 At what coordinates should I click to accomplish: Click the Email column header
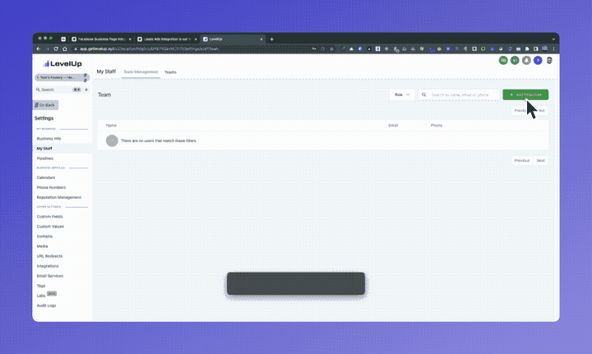[x=393, y=125]
